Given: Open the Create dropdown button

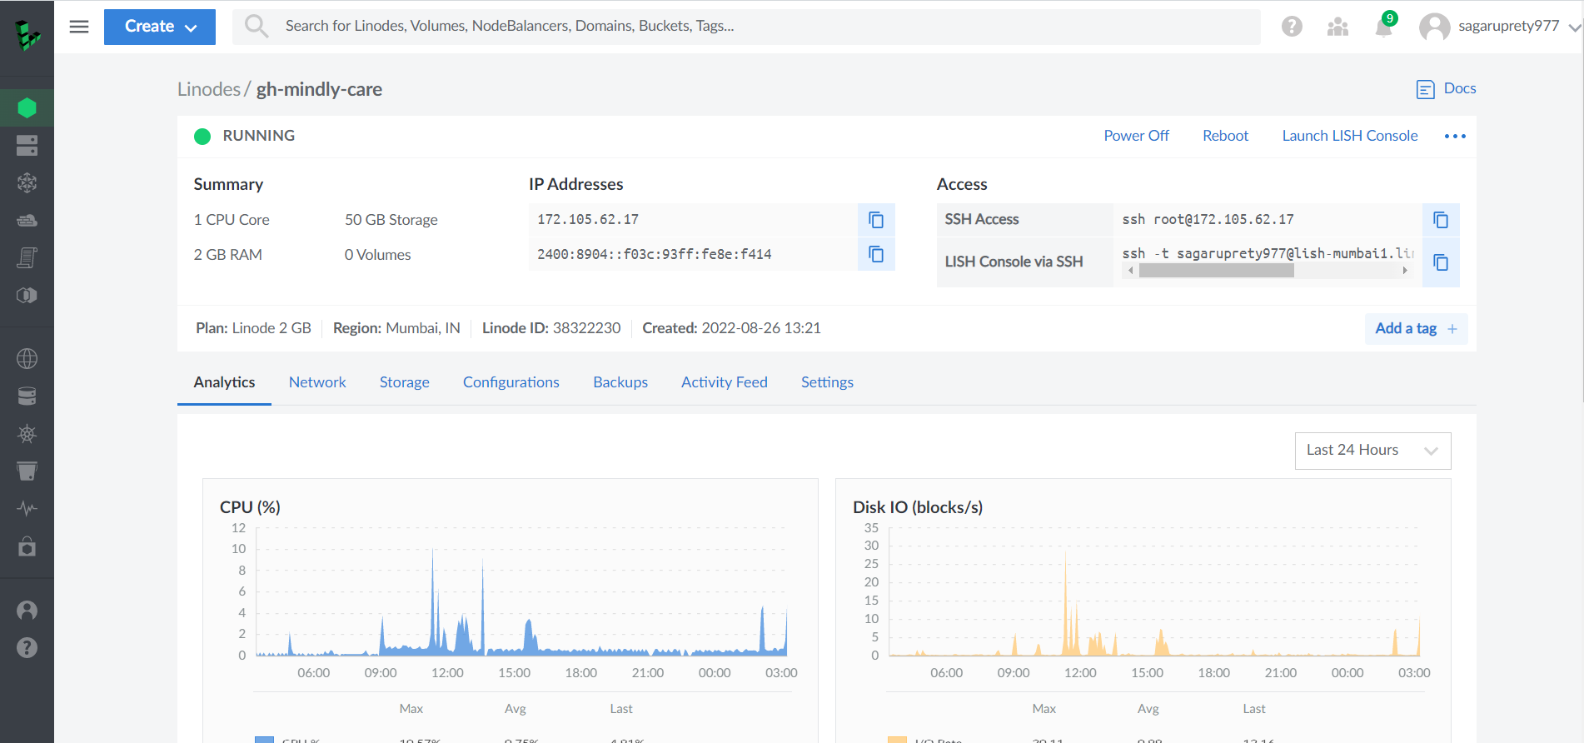Looking at the screenshot, I should 160,27.
